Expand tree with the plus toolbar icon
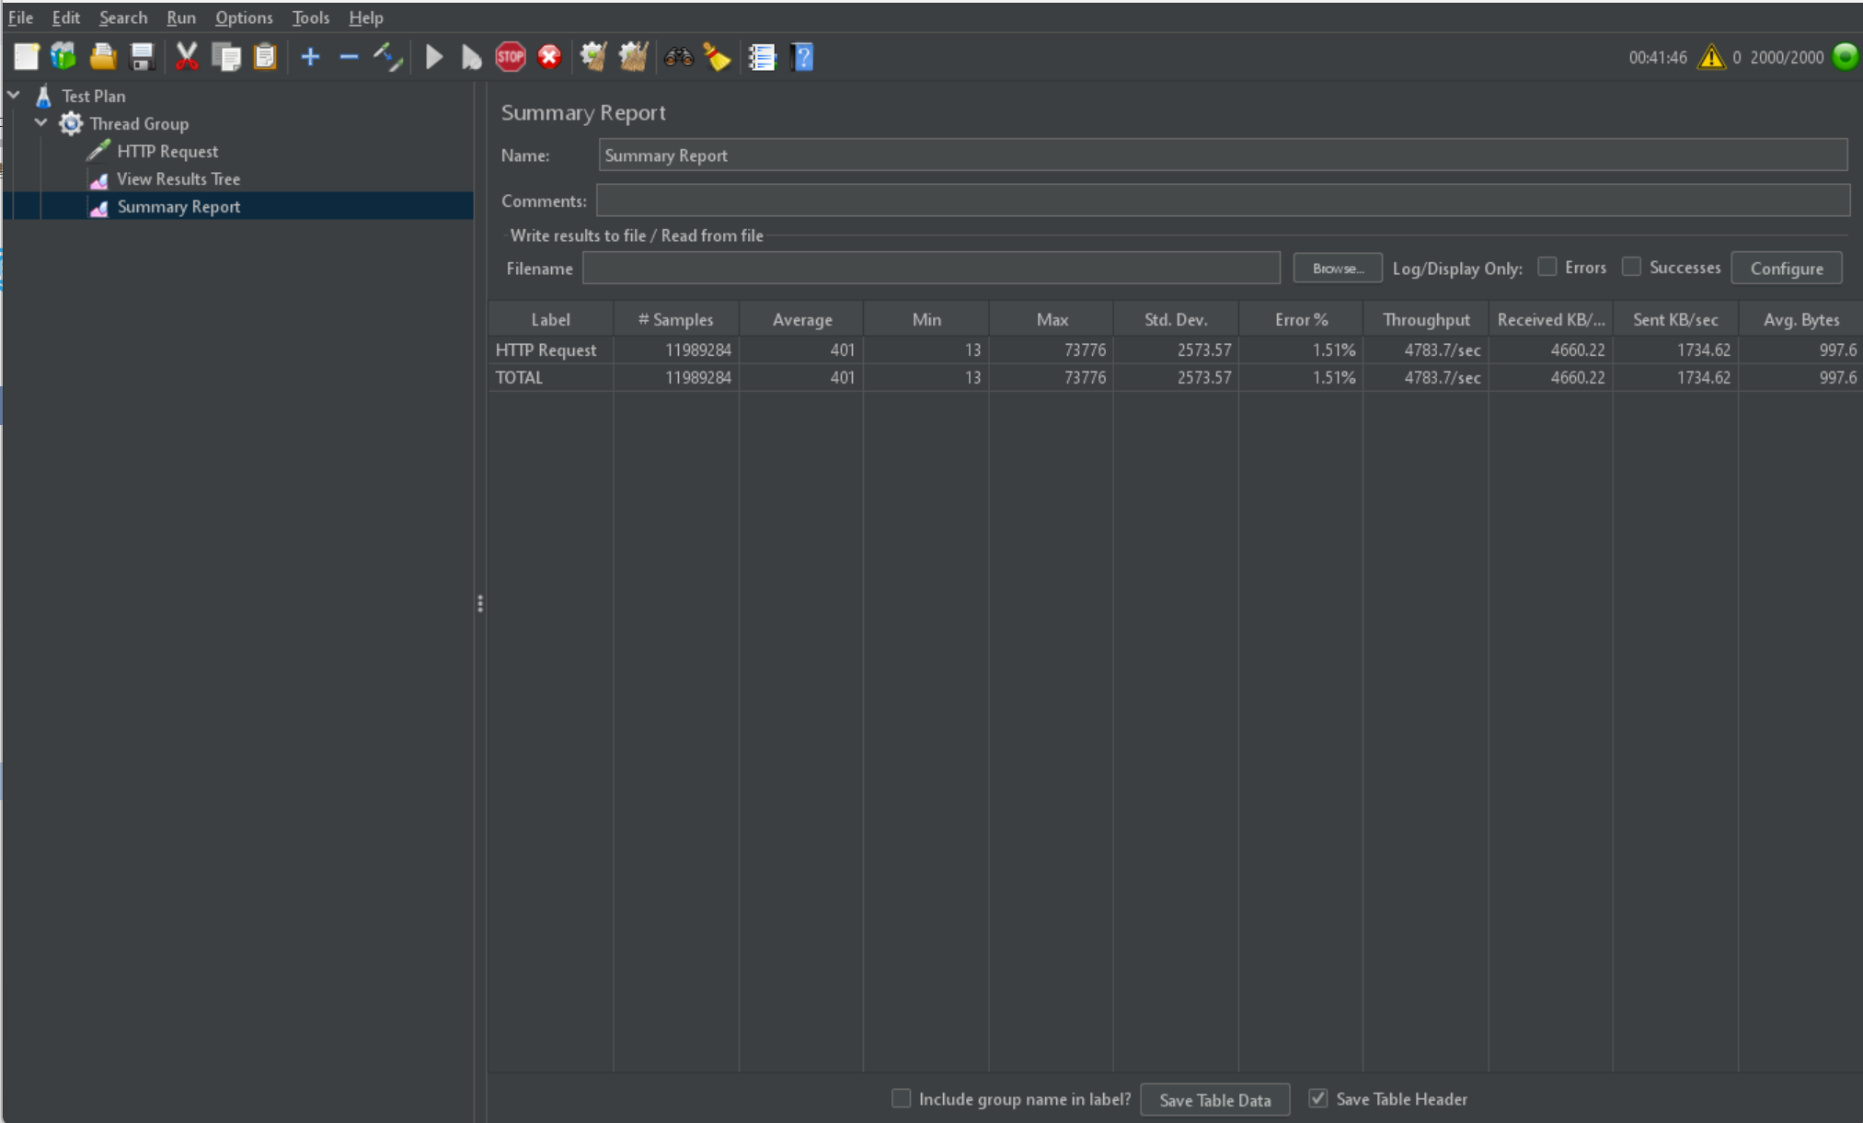Screen dimensions: 1863x1123 (x=310, y=57)
